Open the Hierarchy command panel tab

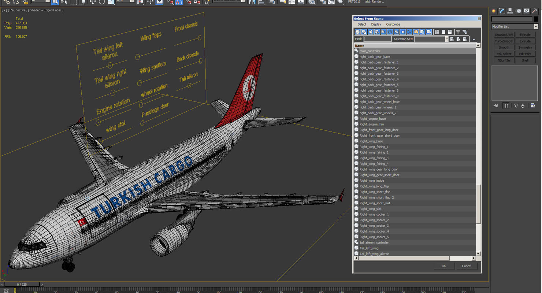[510, 11]
